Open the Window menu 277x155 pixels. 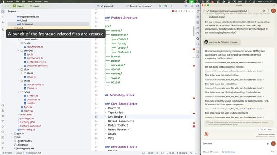coord(38,2)
